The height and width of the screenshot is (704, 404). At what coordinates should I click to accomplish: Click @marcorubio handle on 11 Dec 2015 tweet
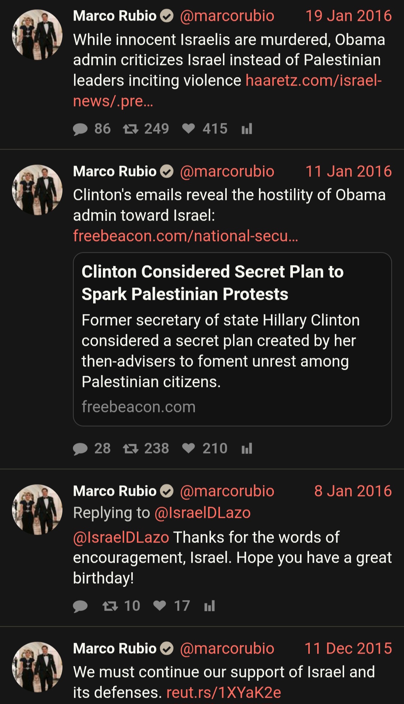227,648
